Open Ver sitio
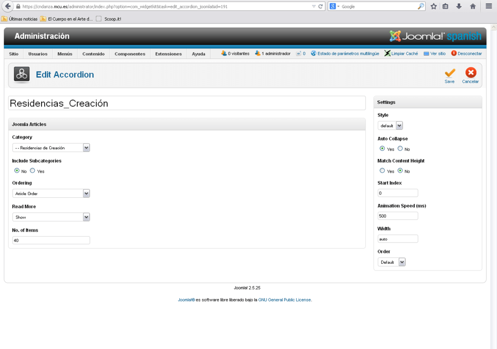This screenshot has width=497, height=349. [x=435, y=54]
